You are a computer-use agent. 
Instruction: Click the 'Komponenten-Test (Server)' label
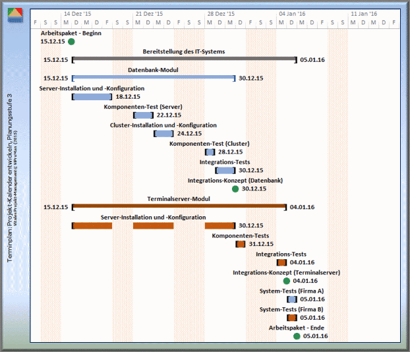point(143,107)
